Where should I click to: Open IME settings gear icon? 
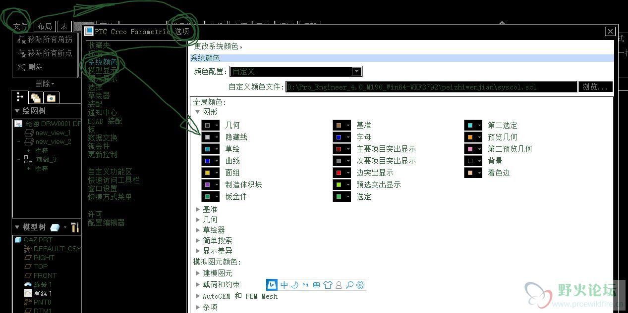(x=360, y=285)
